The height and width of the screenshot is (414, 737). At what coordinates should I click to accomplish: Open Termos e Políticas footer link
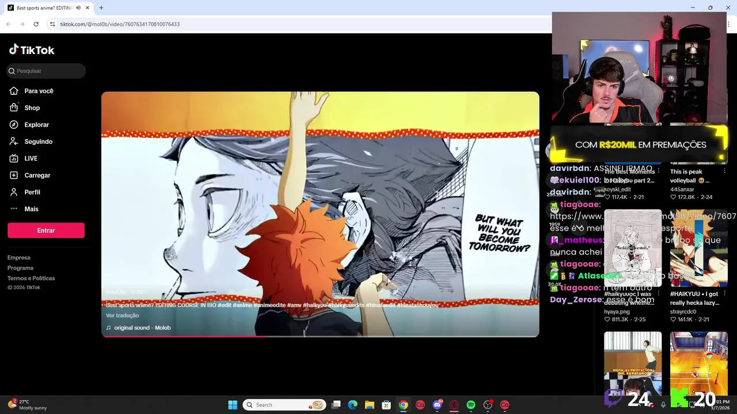(x=31, y=278)
